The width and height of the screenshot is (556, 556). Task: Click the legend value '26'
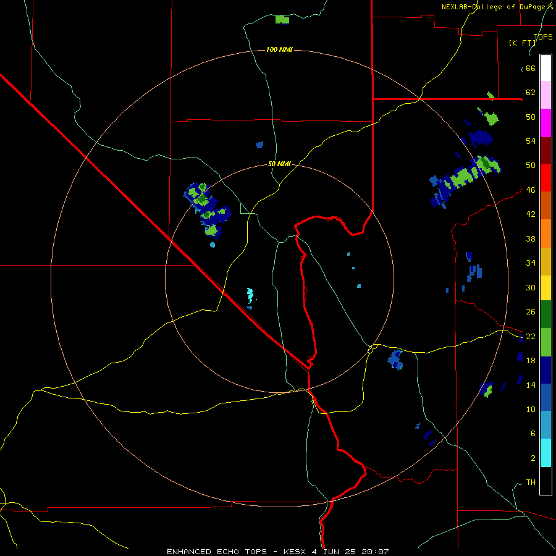[531, 312]
